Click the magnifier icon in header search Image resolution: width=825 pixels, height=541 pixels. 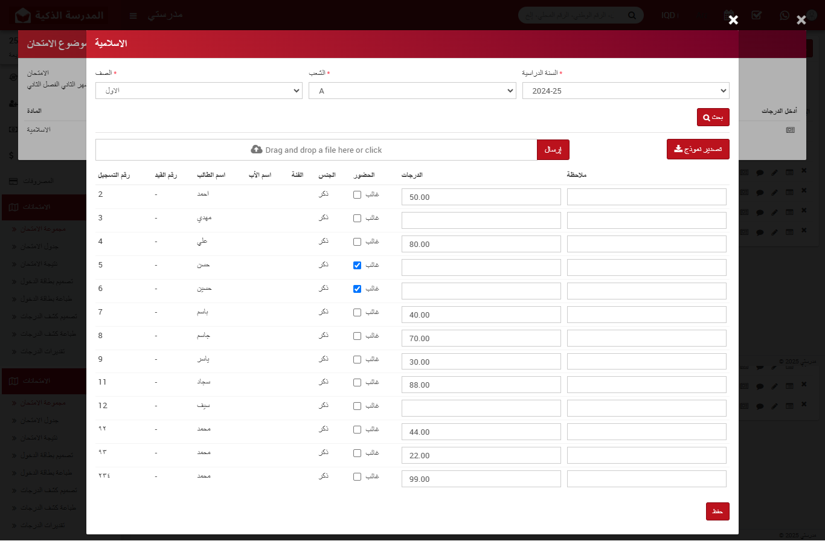[x=632, y=15]
